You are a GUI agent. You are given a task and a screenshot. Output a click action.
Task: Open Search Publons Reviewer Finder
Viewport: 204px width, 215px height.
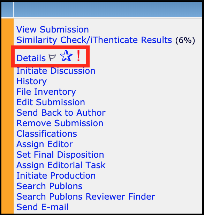click(x=86, y=196)
